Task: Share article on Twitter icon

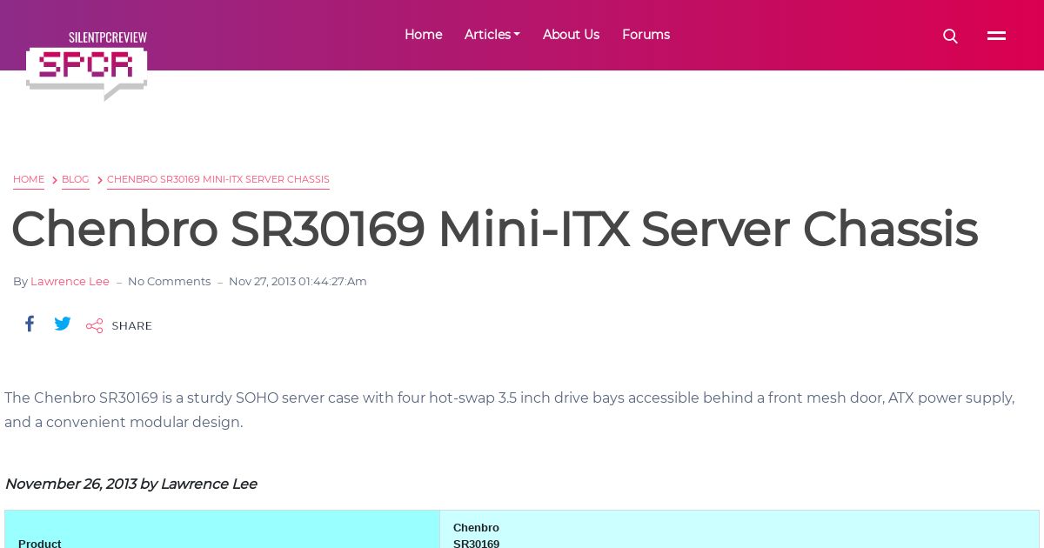Action: [x=63, y=324]
